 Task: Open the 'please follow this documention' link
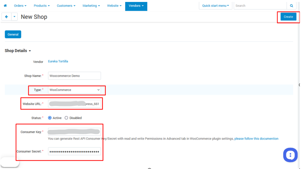256,138
